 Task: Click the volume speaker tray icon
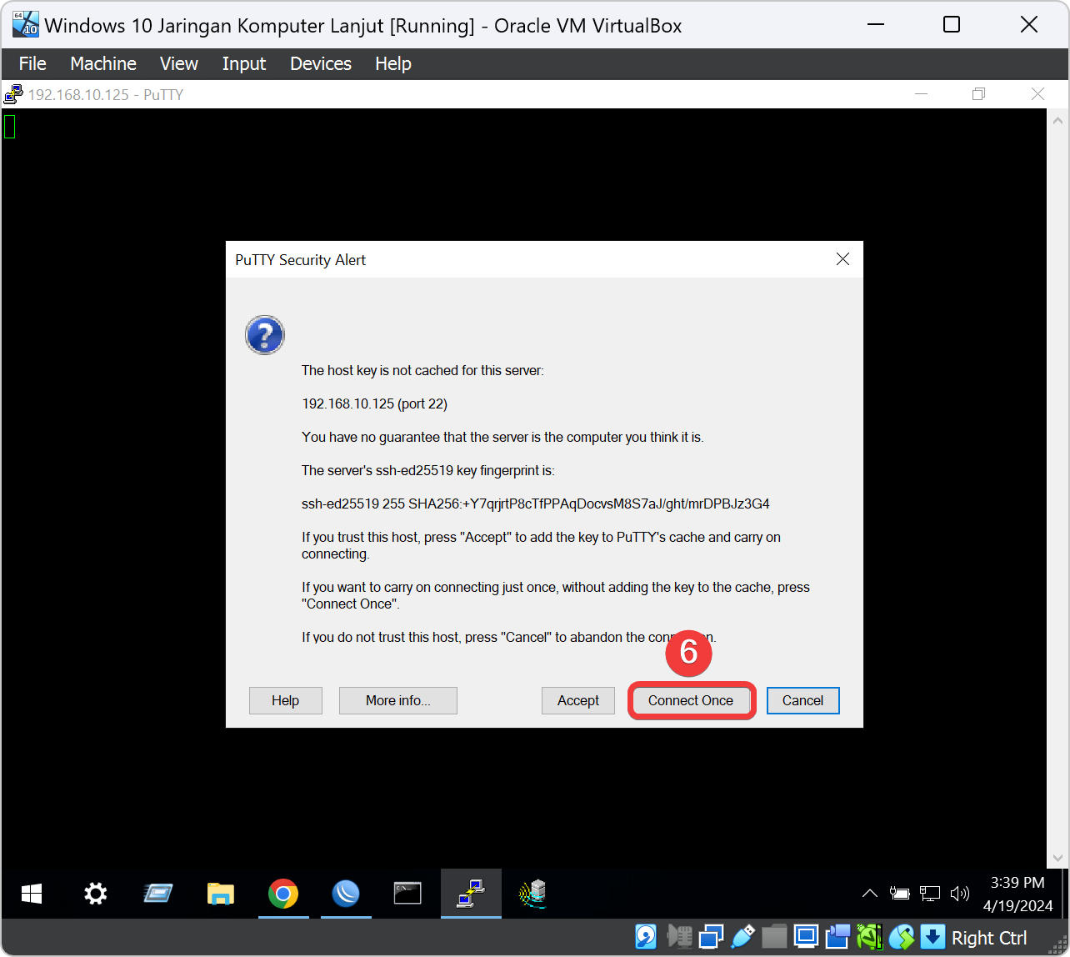(959, 894)
